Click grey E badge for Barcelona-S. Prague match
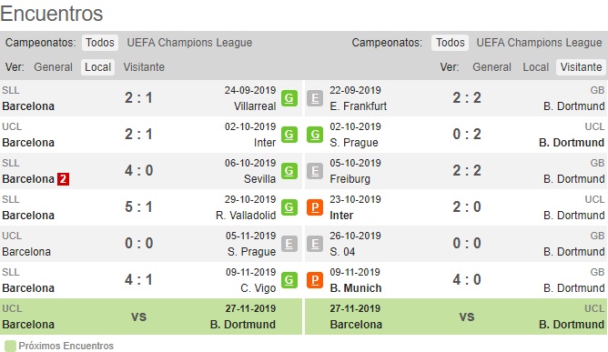The height and width of the screenshot is (352, 608). tap(289, 244)
